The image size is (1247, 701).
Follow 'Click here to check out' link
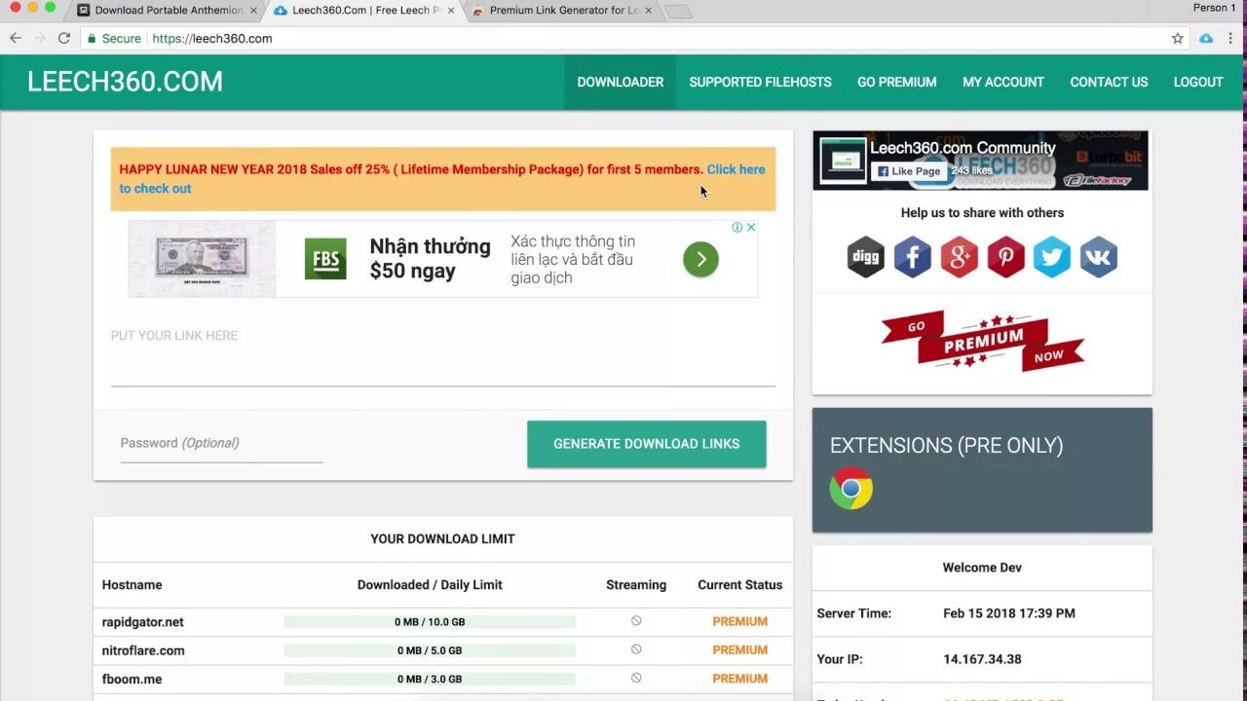442,179
